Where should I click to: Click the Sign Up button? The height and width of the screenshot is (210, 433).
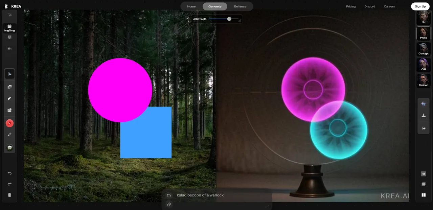420,6
